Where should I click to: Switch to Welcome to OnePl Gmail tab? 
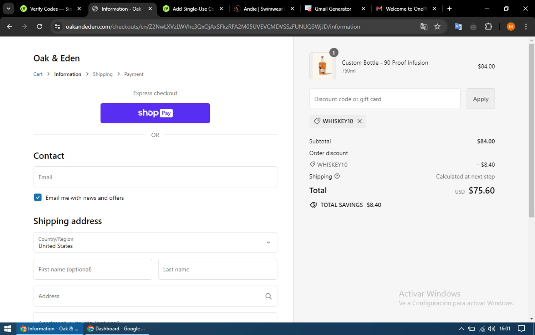tap(406, 9)
